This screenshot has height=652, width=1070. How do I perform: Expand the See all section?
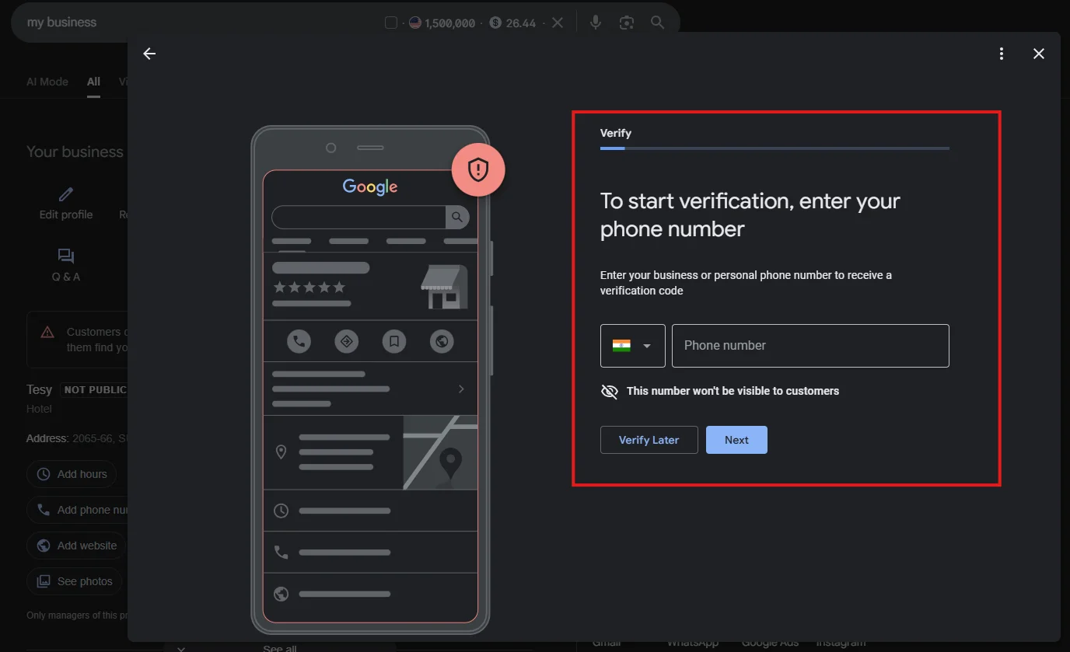click(279, 647)
